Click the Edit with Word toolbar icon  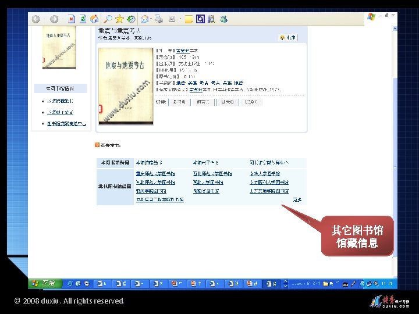(172, 19)
